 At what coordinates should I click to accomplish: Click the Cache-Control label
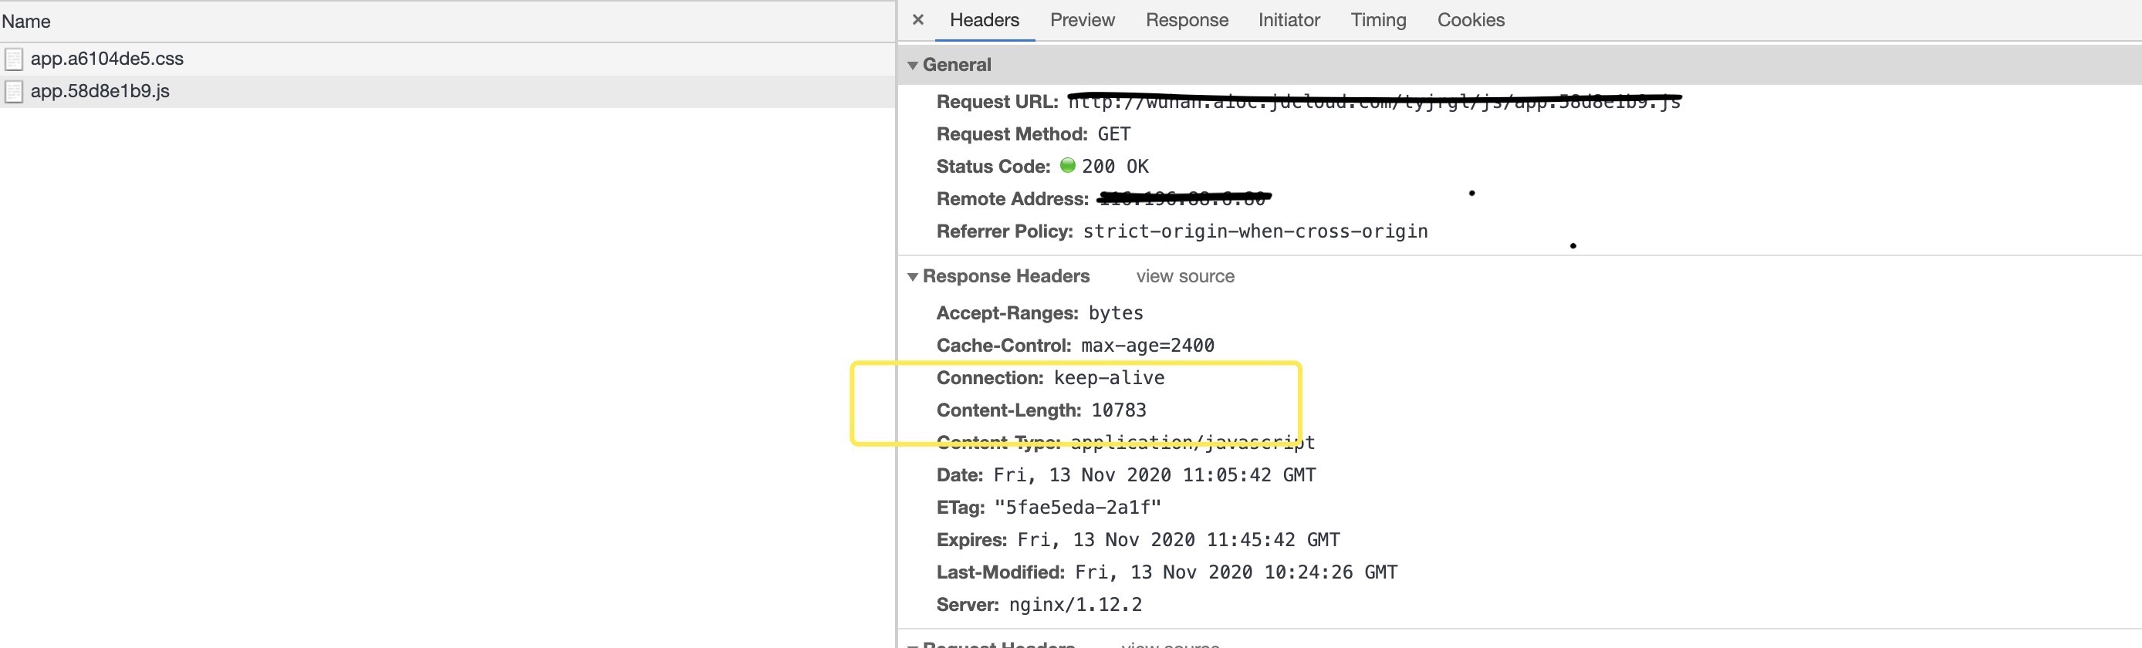click(1004, 345)
